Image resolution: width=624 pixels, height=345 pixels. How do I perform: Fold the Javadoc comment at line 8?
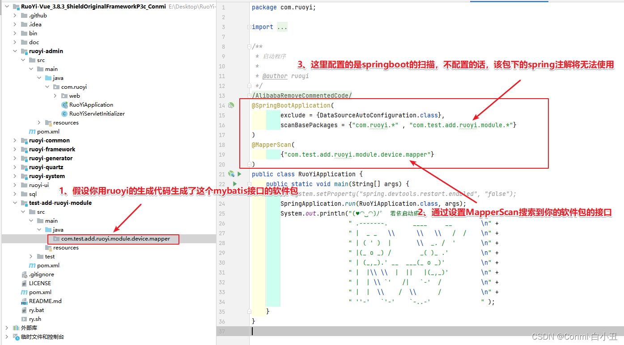coord(249,46)
